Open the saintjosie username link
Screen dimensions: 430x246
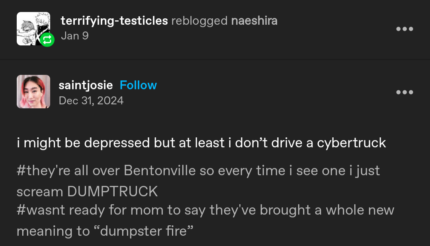pos(86,85)
